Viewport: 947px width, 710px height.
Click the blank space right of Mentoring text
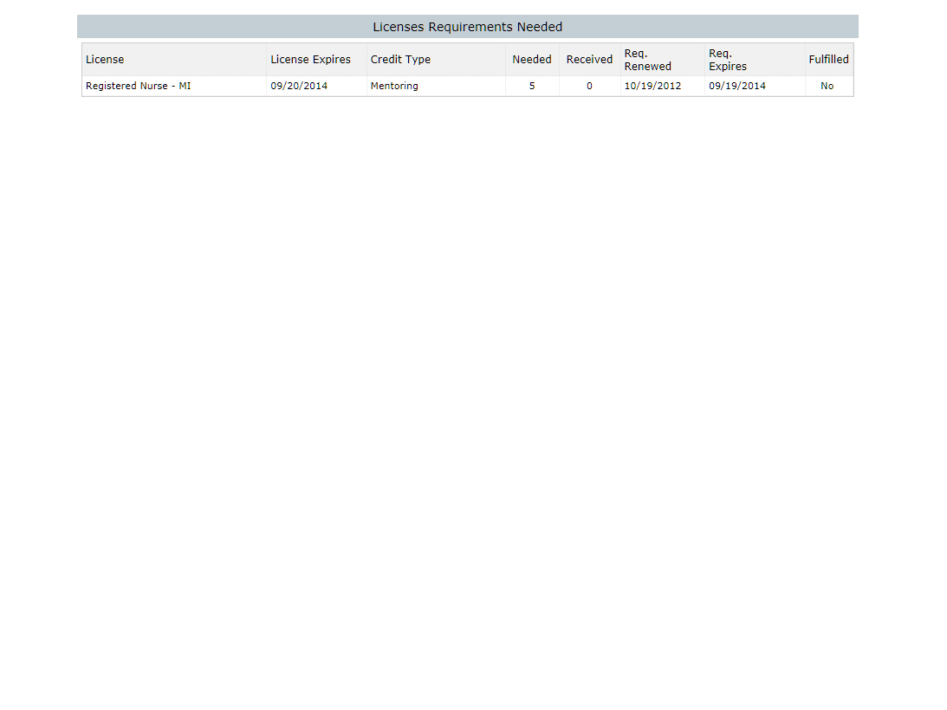464,86
